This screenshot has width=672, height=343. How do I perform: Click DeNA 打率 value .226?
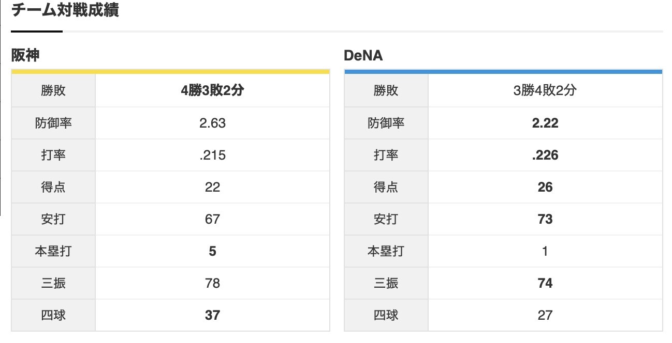[545, 155]
